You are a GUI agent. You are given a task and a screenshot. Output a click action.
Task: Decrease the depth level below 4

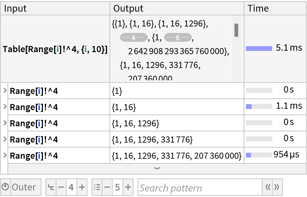click(61, 187)
